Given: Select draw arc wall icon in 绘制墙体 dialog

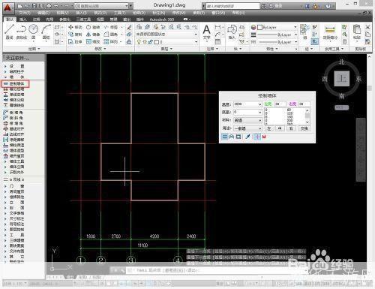Looking at the screenshot, I should (x=232, y=137).
